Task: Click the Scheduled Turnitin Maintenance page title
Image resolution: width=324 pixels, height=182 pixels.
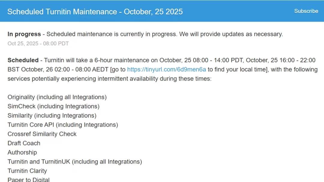Action: [95, 12]
